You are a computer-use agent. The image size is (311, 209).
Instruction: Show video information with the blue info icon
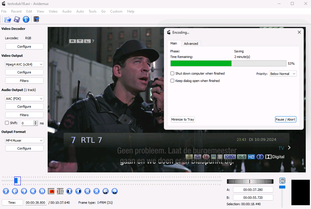[26, 20]
